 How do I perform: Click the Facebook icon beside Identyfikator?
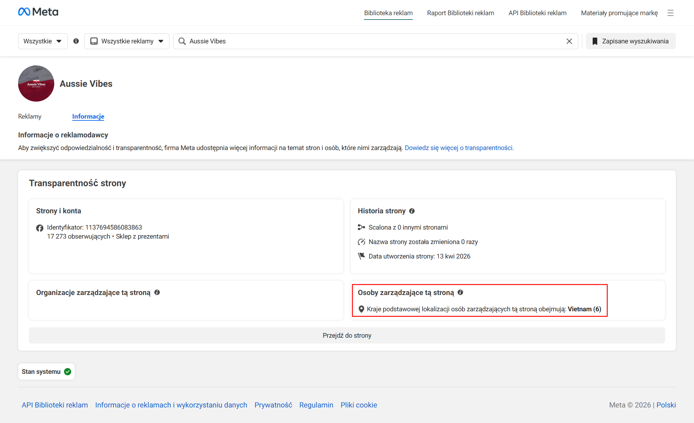tap(40, 228)
